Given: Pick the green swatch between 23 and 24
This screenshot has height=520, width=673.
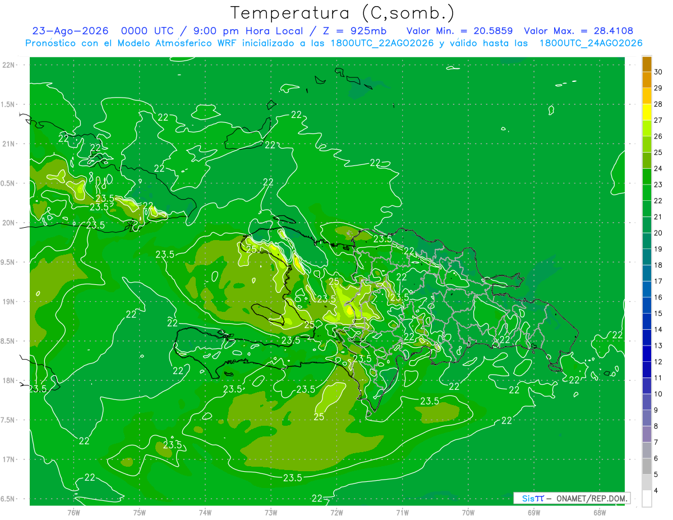Looking at the screenshot, I should (x=647, y=177).
